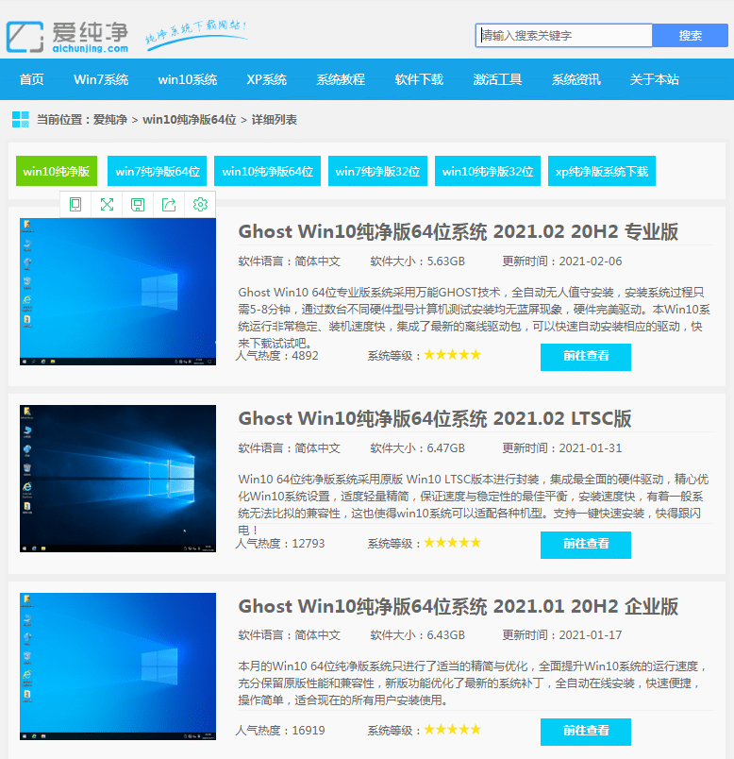Click the four-square breadcrumb icon
The width and height of the screenshot is (734, 759).
[x=21, y=119]
